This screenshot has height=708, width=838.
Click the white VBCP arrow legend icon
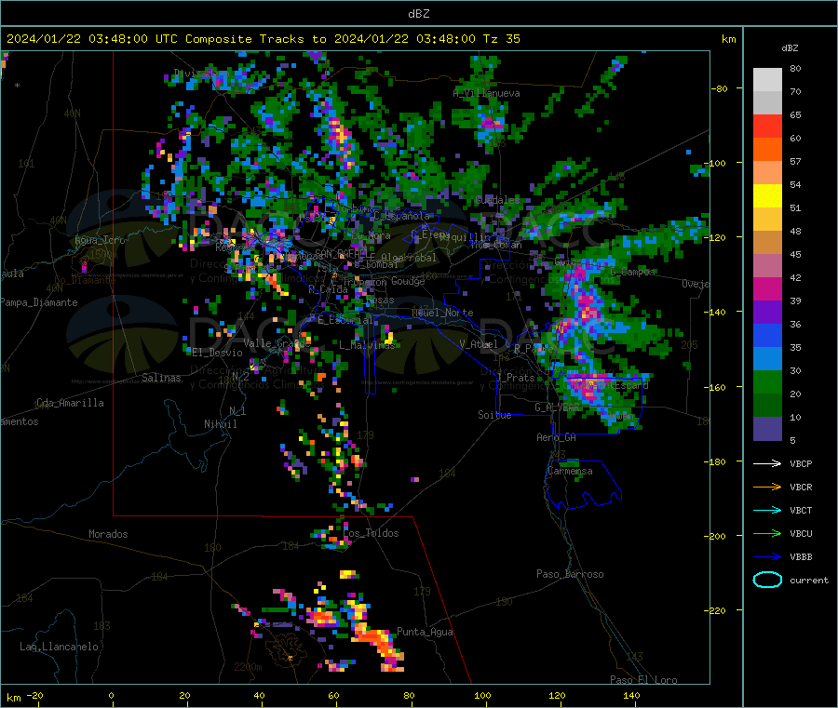point(767,463)
